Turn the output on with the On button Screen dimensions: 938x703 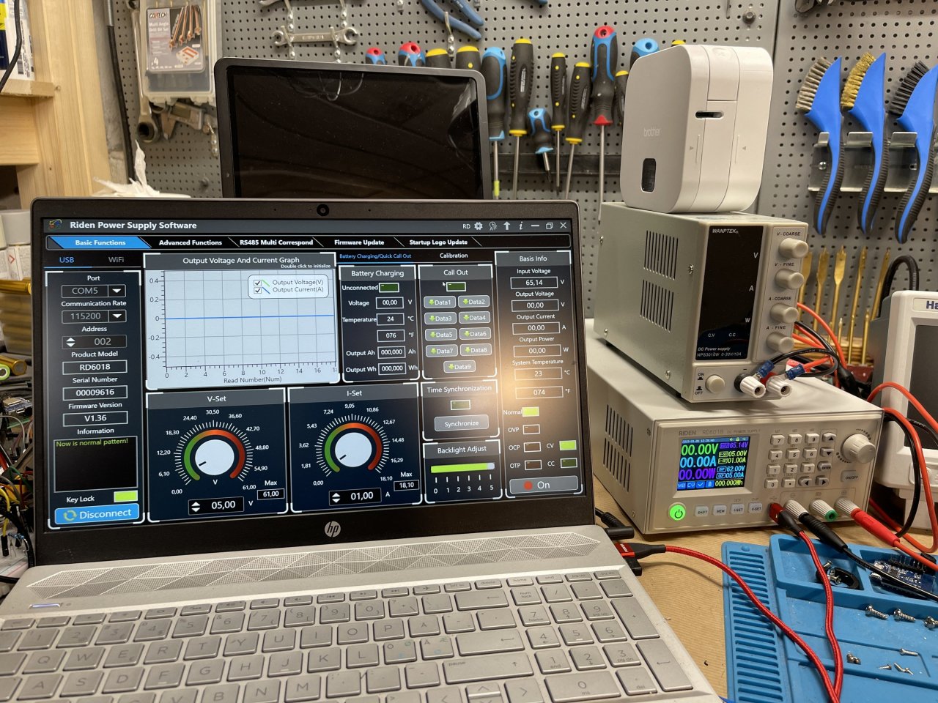click(x=542, y=485)
